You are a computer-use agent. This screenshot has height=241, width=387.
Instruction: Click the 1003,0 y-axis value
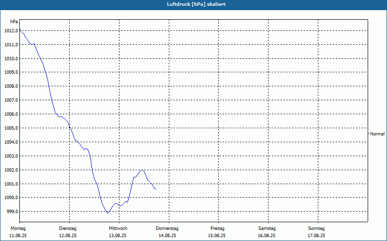[11, 156]
